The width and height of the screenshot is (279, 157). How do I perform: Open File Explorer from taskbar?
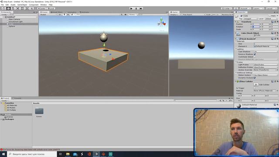pyautogui.click(x=68, y=154)
